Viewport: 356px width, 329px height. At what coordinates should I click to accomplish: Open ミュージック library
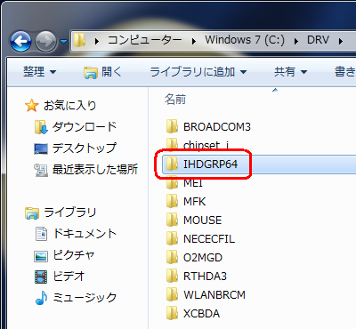tap(85, 298)
